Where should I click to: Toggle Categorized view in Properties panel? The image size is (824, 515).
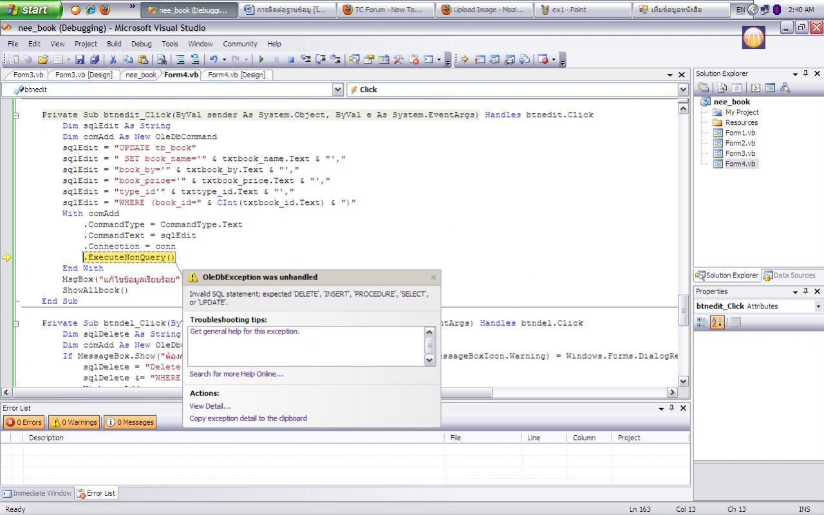pos(702,322)
